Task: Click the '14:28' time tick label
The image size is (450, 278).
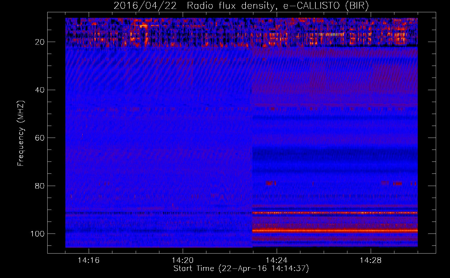Action: tap(371, 260)
